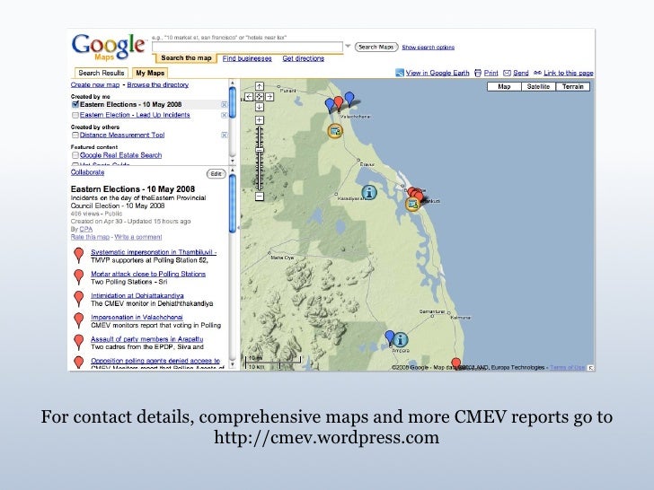
Task: Click red pin icon beside Systematic impersonation item
Action: coord(78,255)
